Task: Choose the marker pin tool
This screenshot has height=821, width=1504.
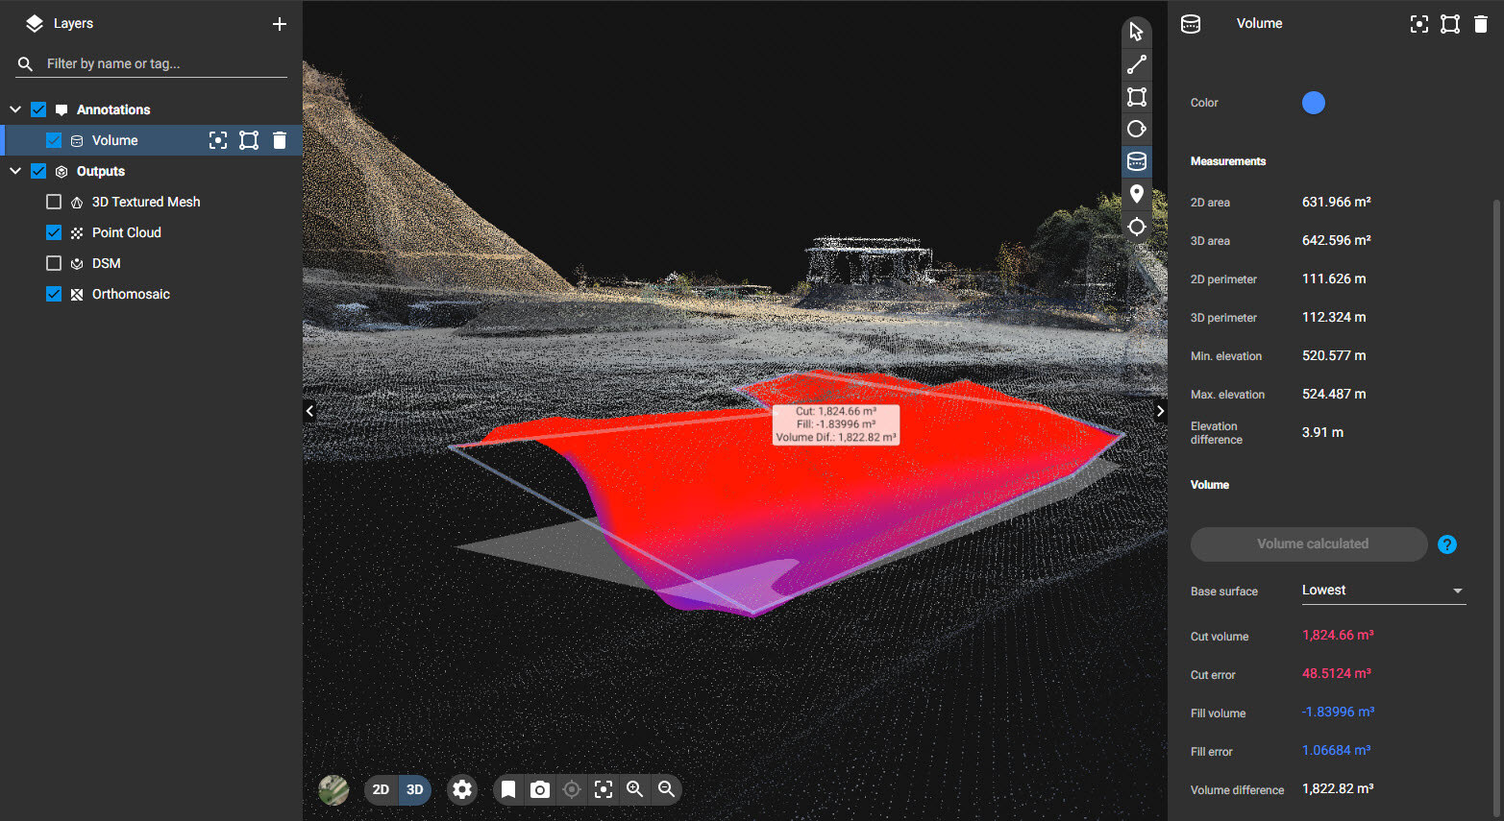Action: [x=1137, y=194]
